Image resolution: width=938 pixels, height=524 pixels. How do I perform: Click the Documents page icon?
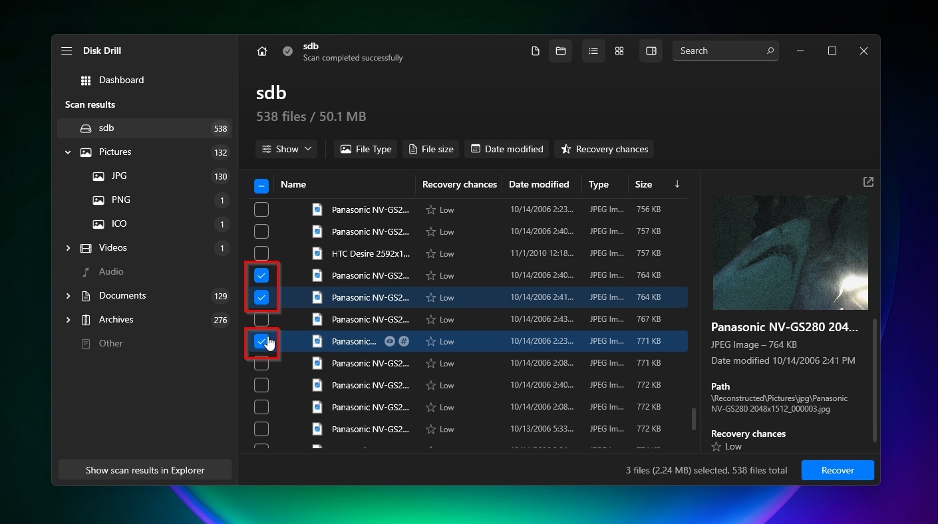click(x=86, y=296)
